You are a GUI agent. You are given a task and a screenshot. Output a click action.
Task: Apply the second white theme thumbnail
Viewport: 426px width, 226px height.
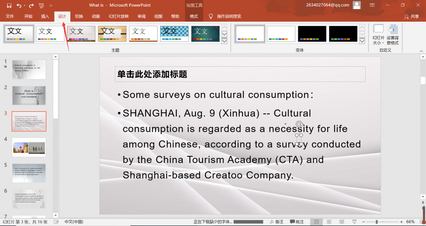pos(50,34)
